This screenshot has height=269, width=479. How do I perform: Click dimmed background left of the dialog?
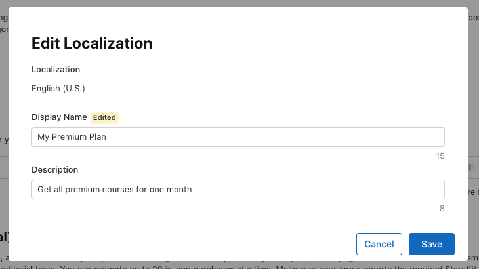pyautogui.click(x=5, y=98)
